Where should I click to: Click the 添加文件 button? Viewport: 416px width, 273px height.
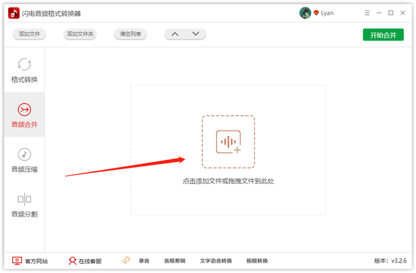pos(29,34)
